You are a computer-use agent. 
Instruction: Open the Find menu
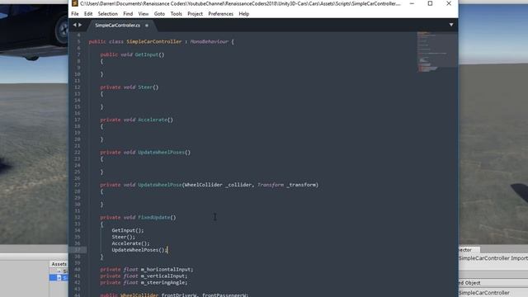128,14
